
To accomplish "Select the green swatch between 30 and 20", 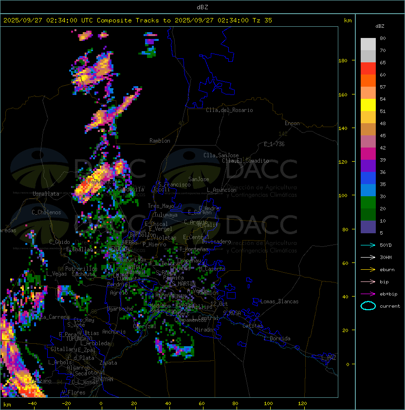I will click(x=368, y=203).
